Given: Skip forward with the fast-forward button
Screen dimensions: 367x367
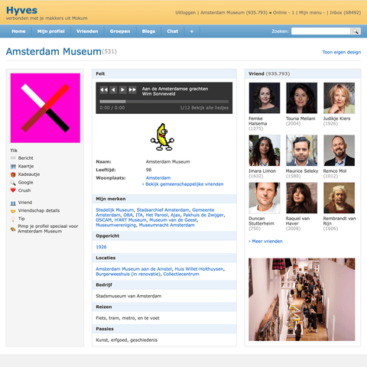Looking at the screenshot, I should 132,89.
